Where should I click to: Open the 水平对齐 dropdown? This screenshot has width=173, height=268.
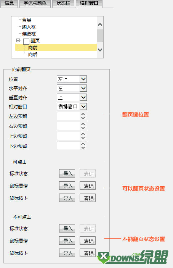[x=83, y=88]
